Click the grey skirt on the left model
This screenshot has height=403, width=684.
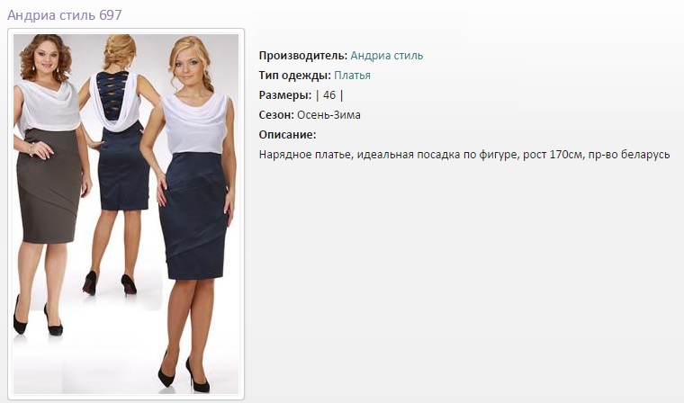point(49,185)
